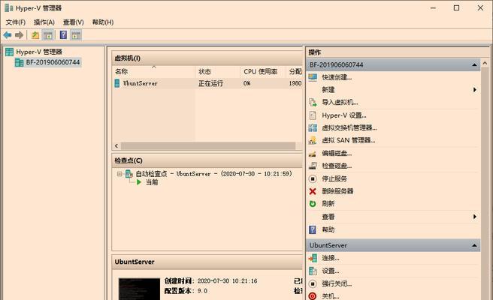Sort by 状态 column header
The height and width of the screenshot is (300, 493).
click(x=218, y=71)
